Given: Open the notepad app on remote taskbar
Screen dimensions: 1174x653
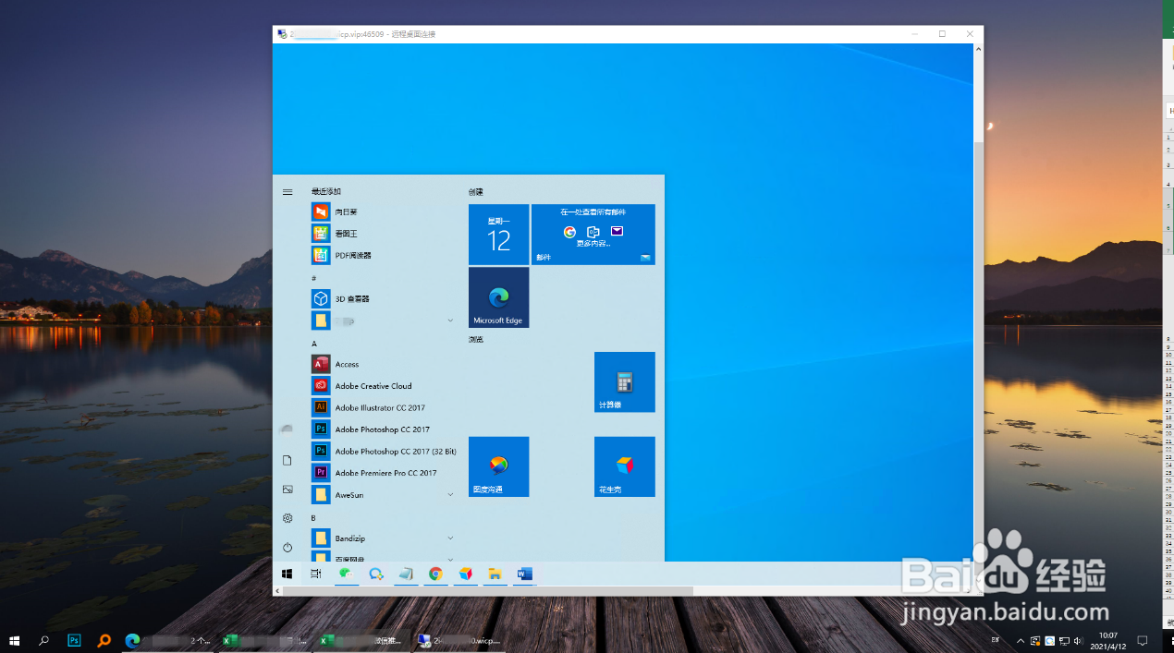Looking at the screenshot, I should (406, 574).
